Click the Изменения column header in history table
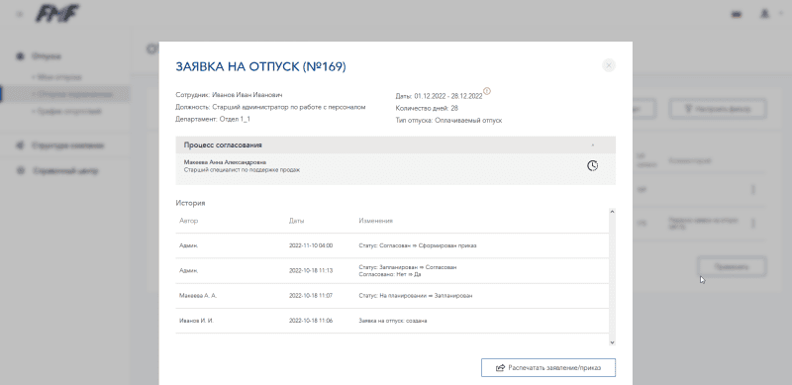This screenshot has width=792, height=385. [376, 221]
